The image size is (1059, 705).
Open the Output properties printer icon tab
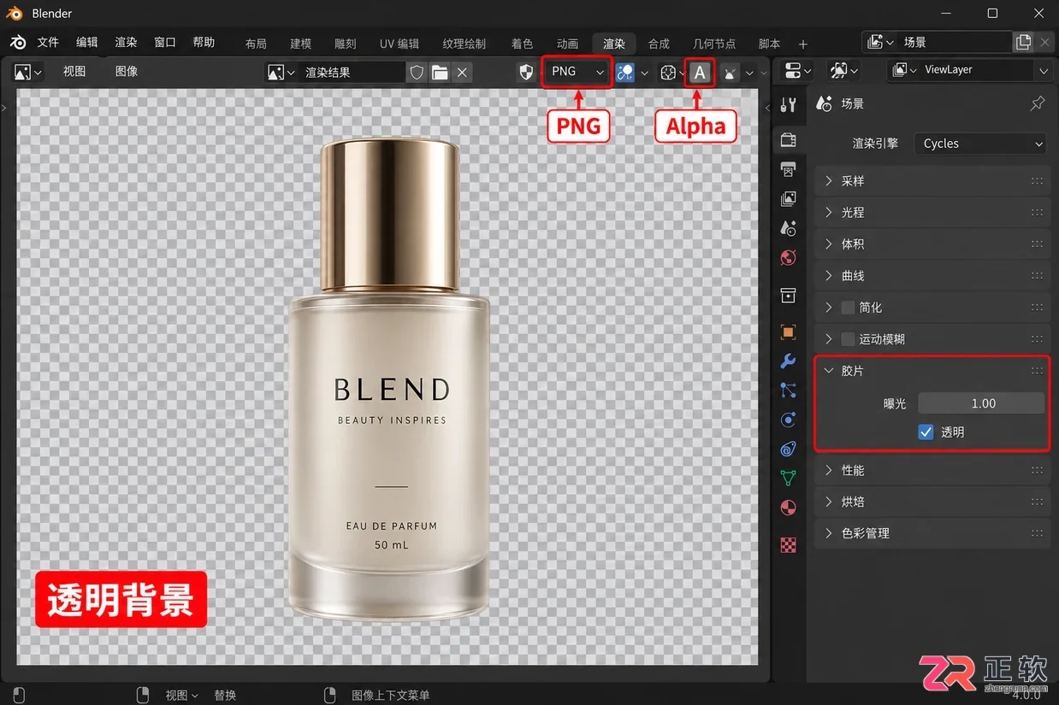(789, 169)
